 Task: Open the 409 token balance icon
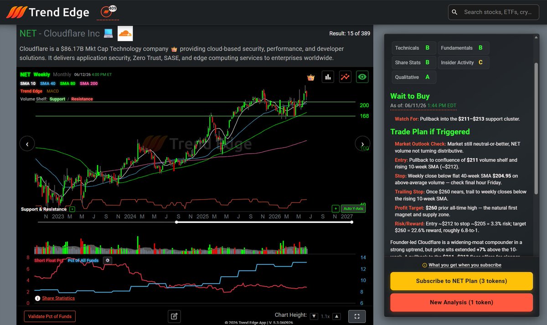tap(108, 11)
